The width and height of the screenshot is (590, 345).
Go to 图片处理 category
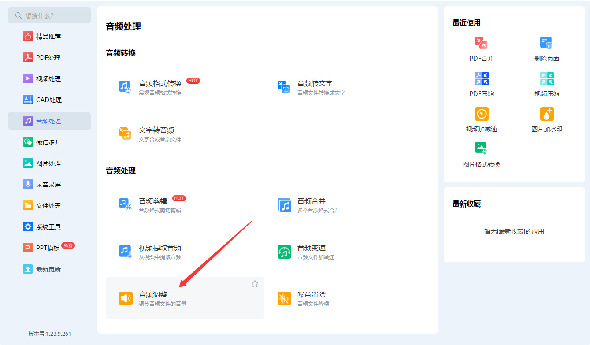49,163
